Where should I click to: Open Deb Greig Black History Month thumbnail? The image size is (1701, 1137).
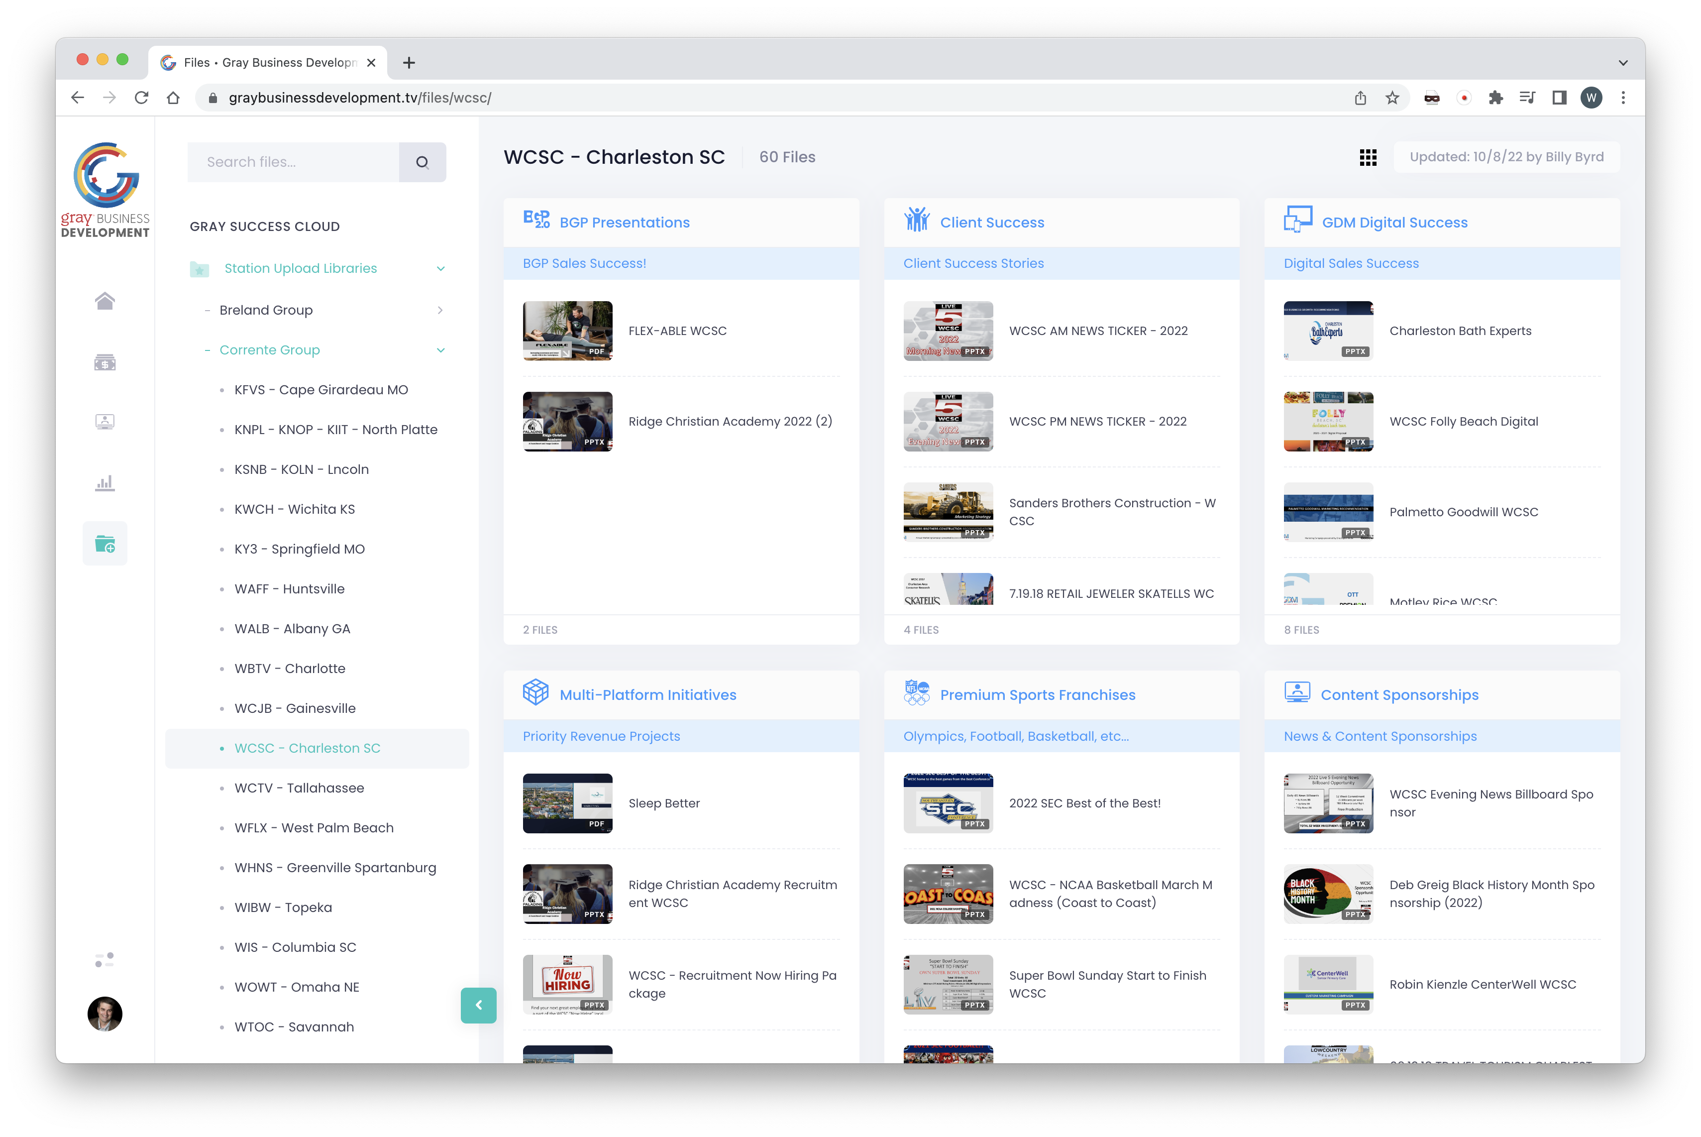1328,894
